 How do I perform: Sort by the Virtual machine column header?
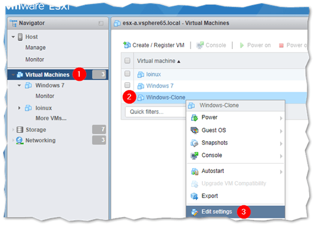click(158, 61)
